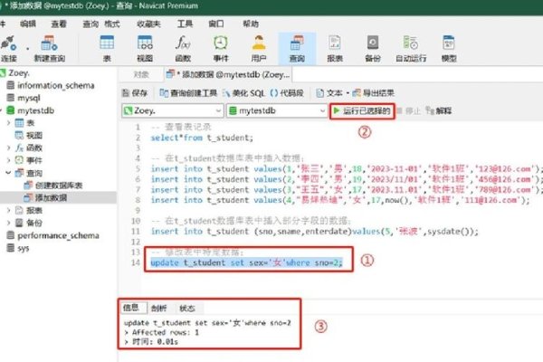Expand the Tables (表) tree node
The width and height of the screenshot is (543, 362).
[9, 123]
